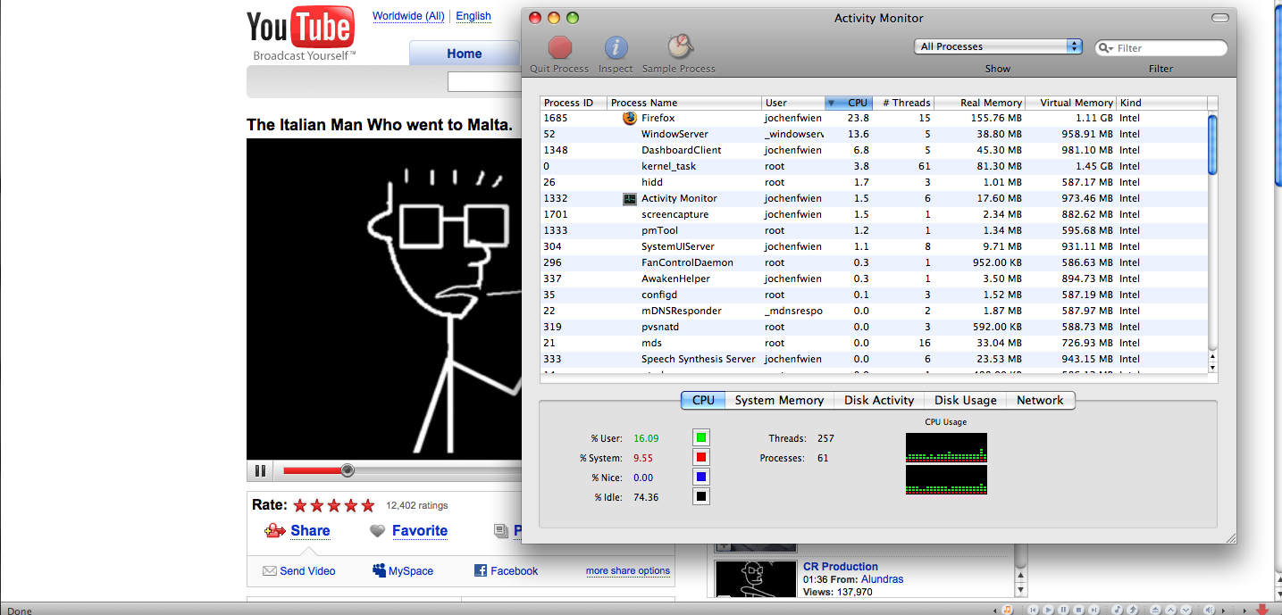
Task: Click the speaker volume icon in status bar
Action: pos(1210,610)
